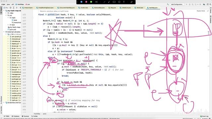Select the pink color dot in annotation bar
The image size is (212, 119).
point(86,2)
